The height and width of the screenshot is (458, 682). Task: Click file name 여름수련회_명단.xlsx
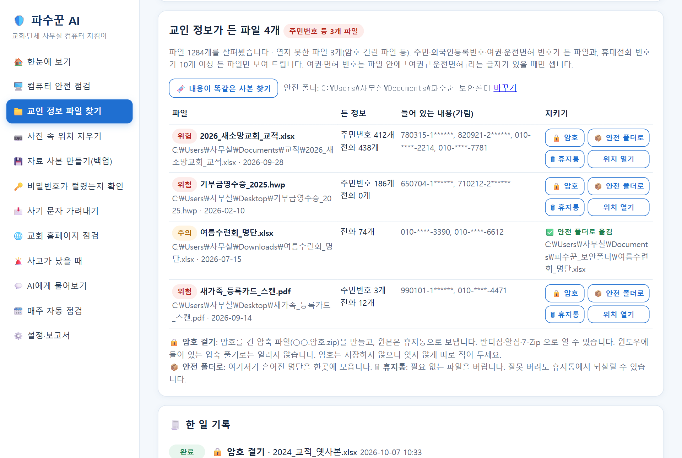(237, 233)
